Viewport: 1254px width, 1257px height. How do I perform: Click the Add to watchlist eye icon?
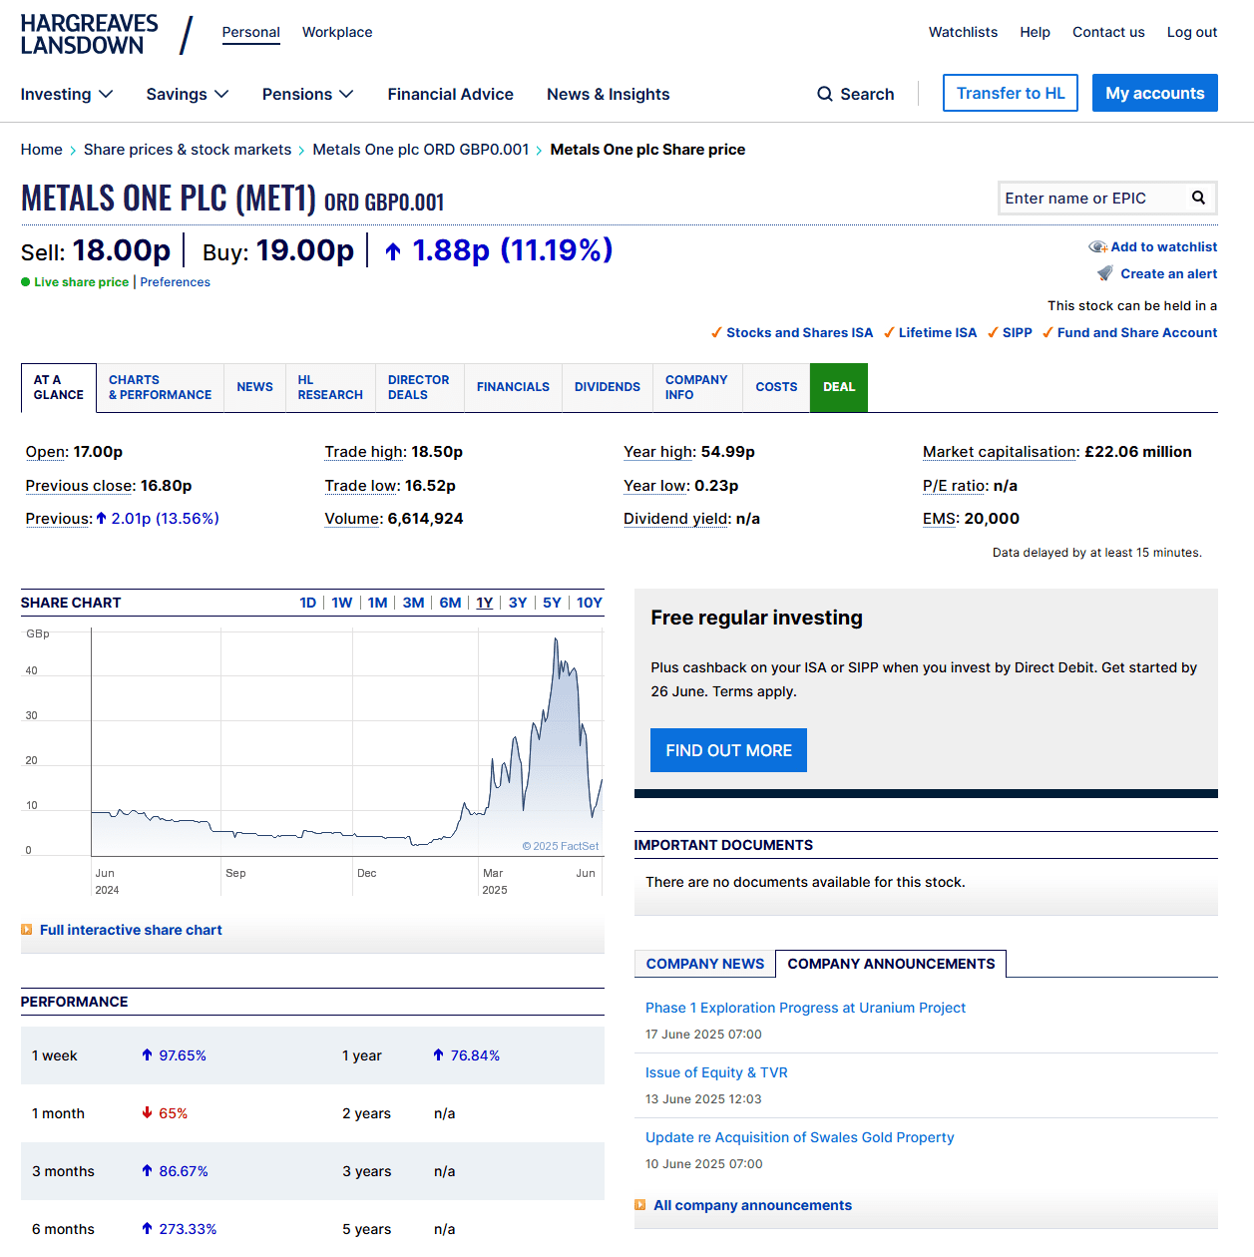coord(1097,247)
